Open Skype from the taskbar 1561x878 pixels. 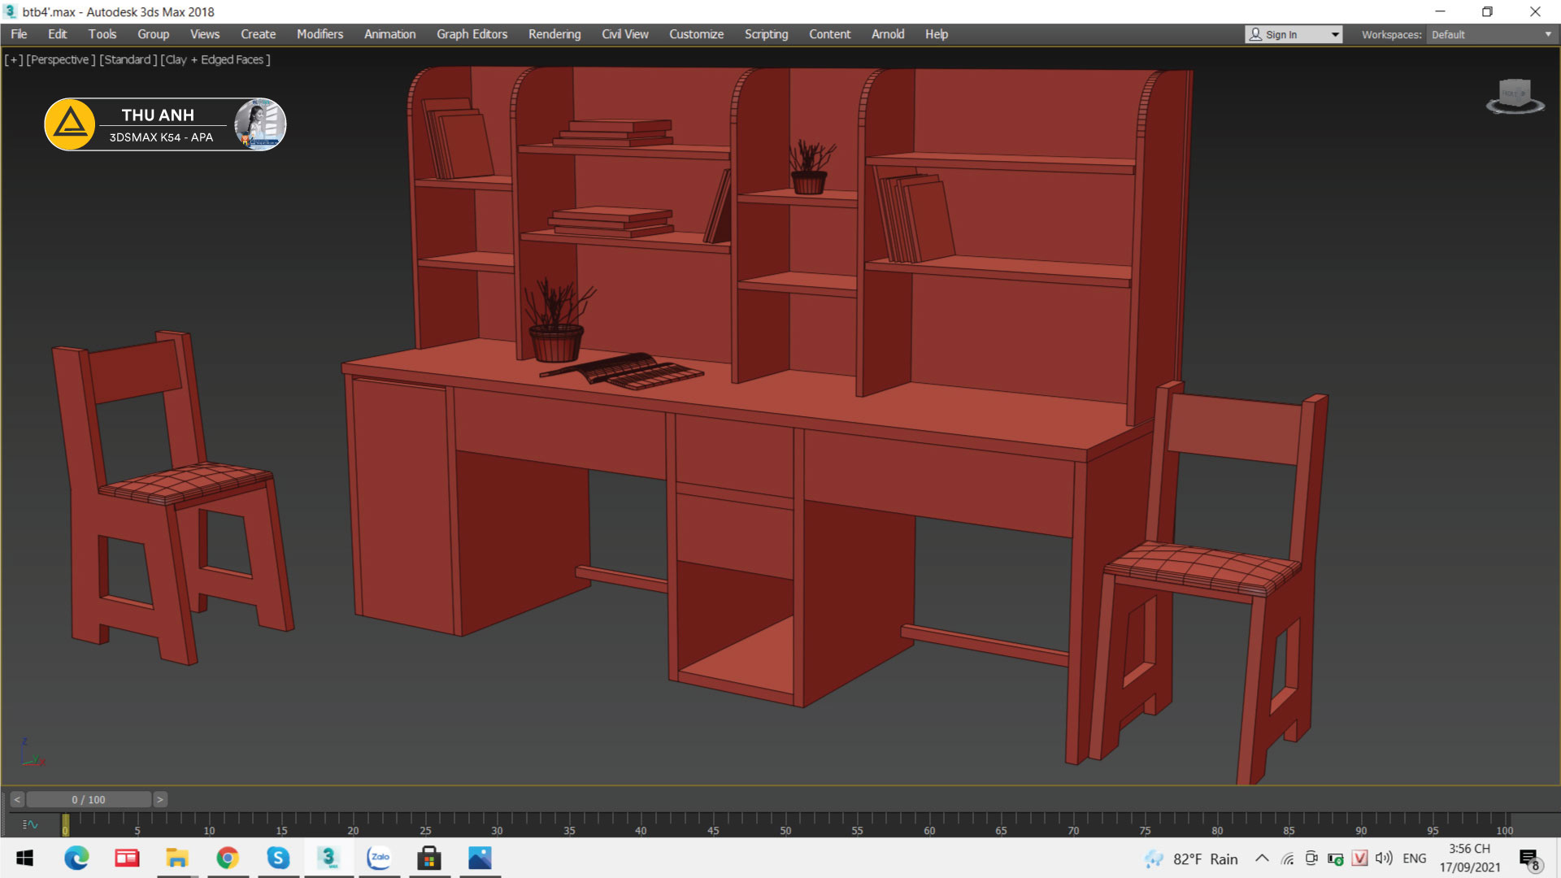[278, 858]
